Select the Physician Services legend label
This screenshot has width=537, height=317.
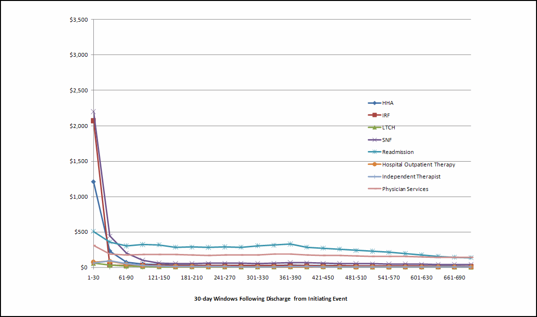coord(405,189)
